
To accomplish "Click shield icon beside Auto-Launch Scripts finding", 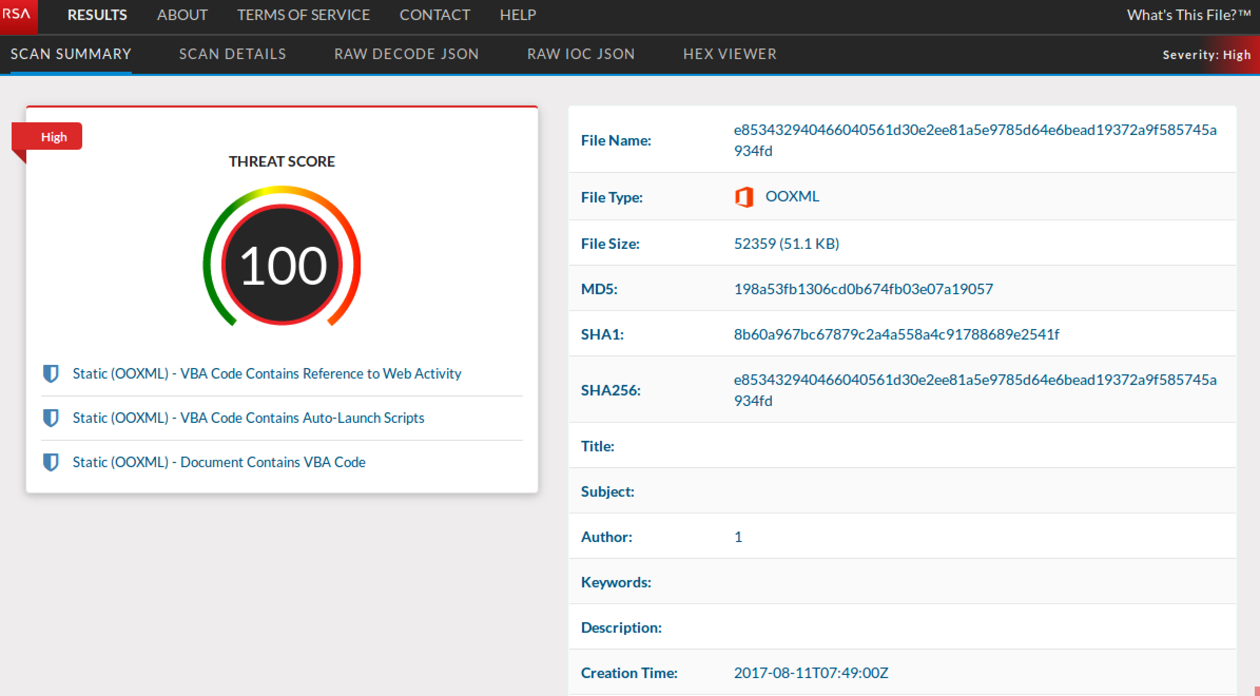I will point(51,418).
